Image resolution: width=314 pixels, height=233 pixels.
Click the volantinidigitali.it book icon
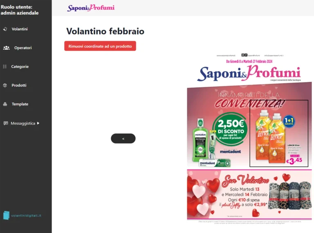pos(6,215)
